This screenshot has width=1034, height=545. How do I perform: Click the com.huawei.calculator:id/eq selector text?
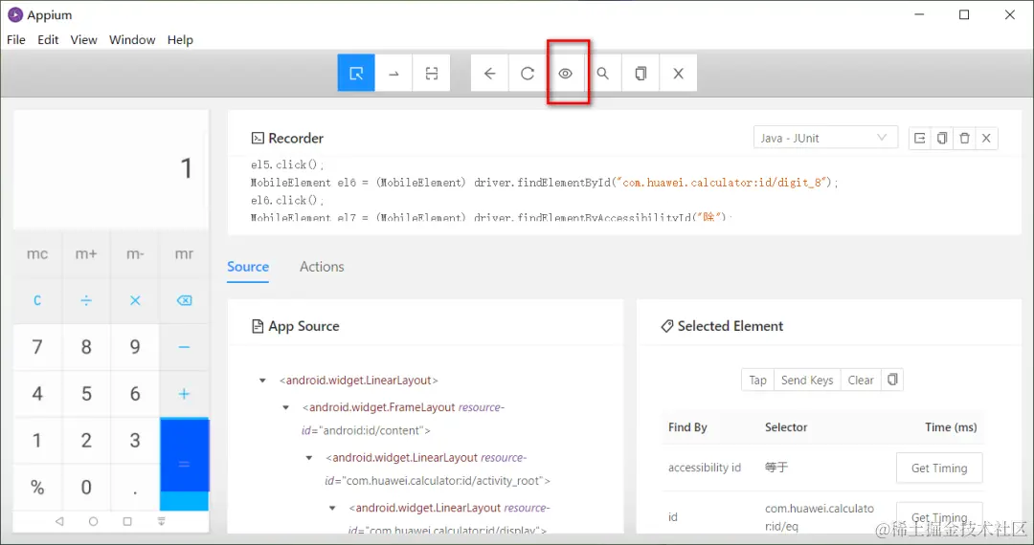pos(820,517)
